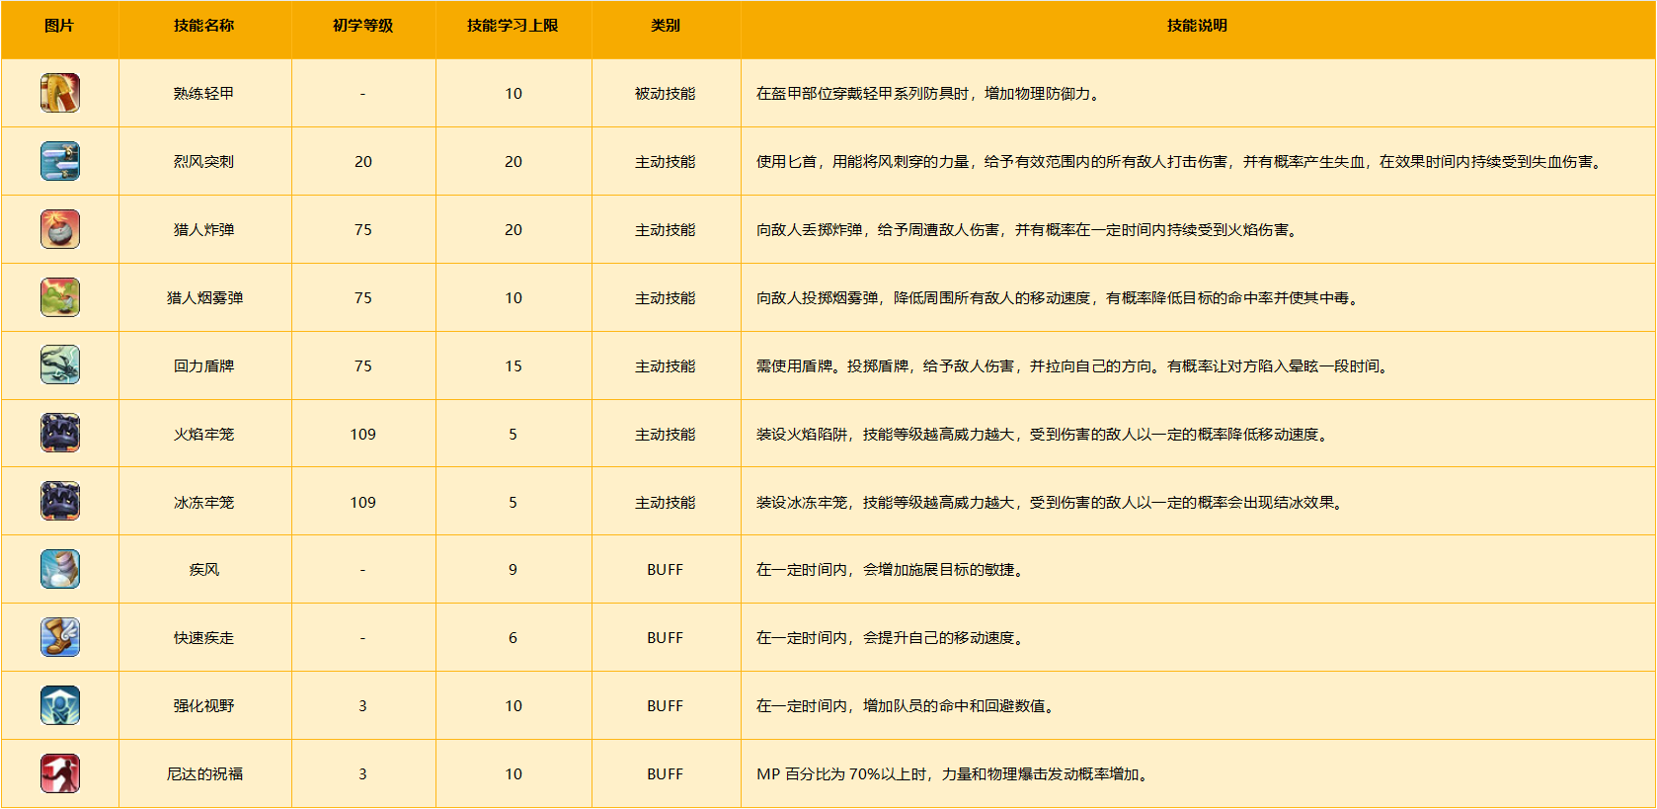Select the 猎人炸弹 bomb icon
The image size is (1657, 809).
60,229
